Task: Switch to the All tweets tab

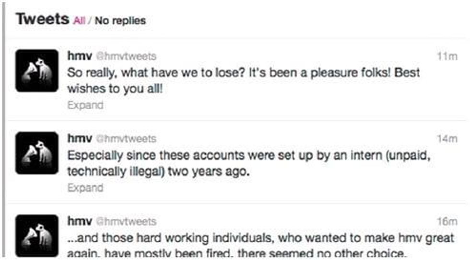Action: click(x=80, y=21)
